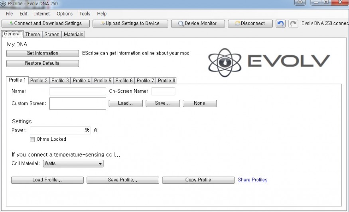Switch to the Profile 6 tab
This screenshot has height=212, width=349.
coord(124,81)
